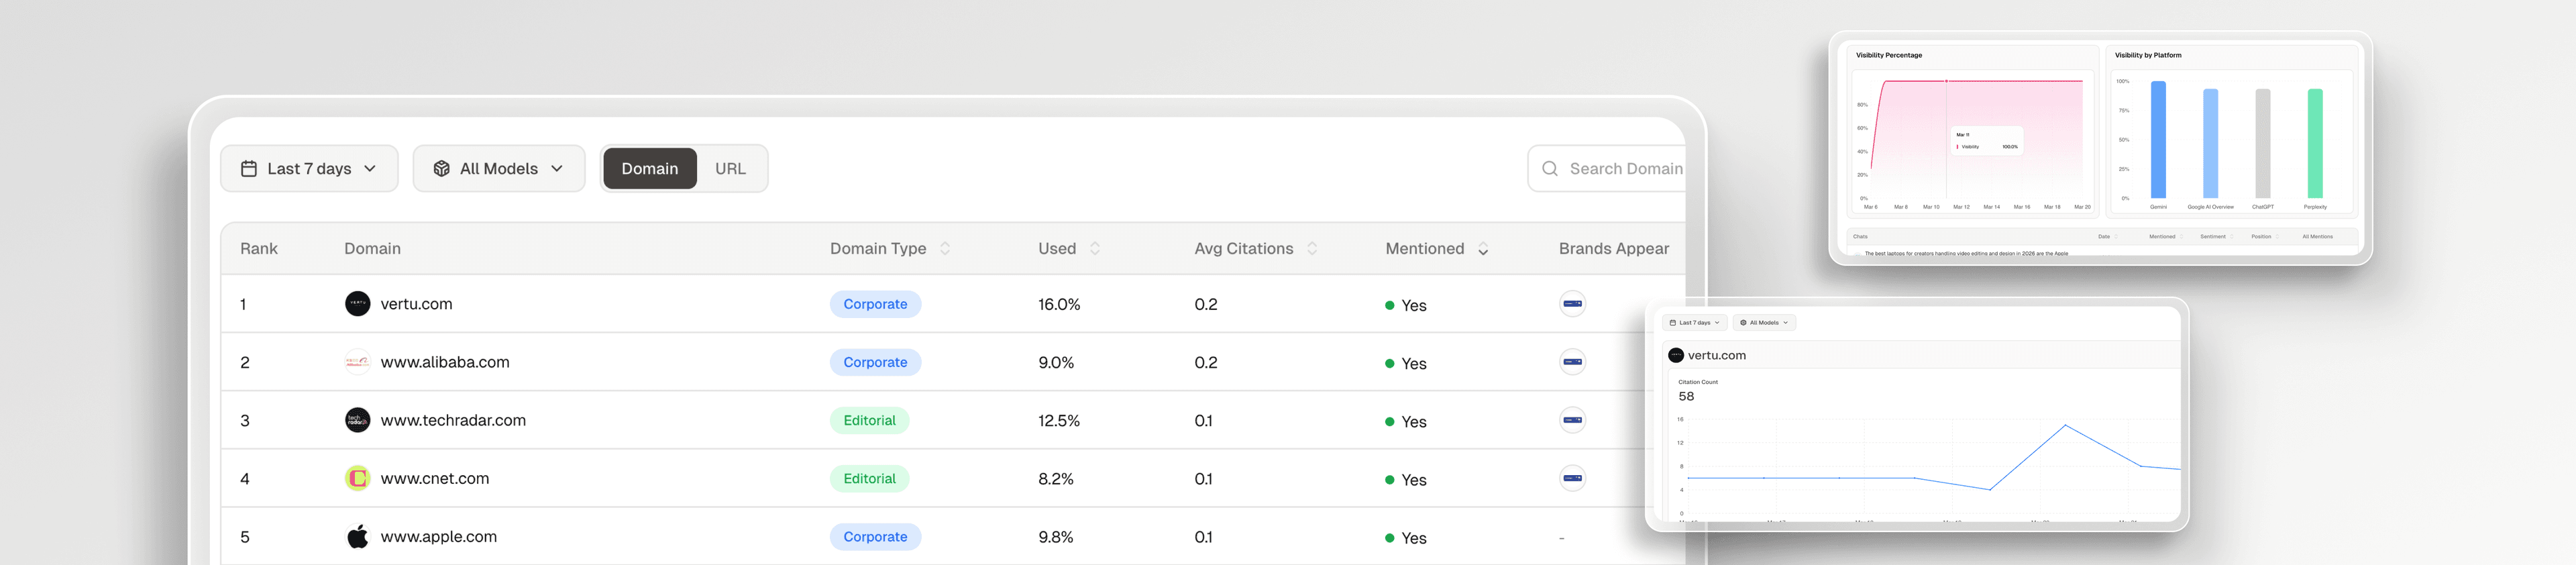This screenshot has height=565, width=2576.
Task: Sort table by Domain Type column arrows
Action: point(945,249)
